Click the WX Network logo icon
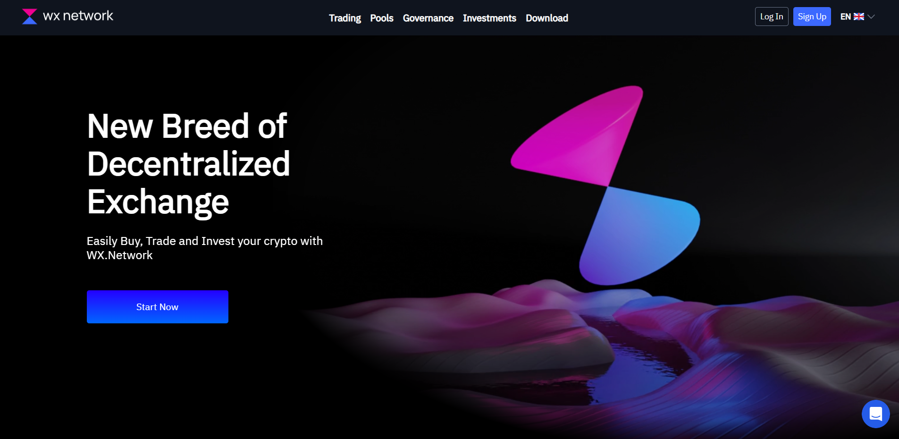The image size is (899, 439). click(29, 17)
